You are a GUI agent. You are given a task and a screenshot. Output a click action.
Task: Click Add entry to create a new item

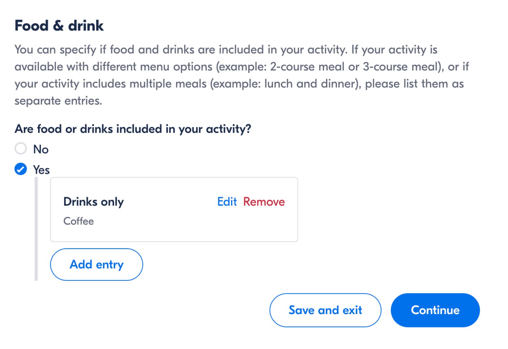coord(96,264)
